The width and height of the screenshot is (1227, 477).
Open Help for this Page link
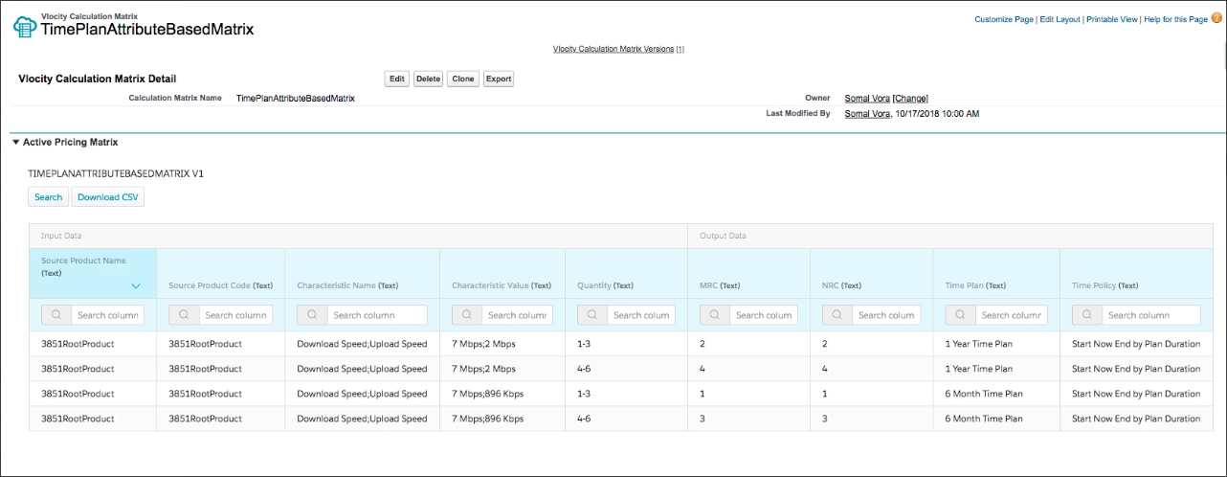1175,19
